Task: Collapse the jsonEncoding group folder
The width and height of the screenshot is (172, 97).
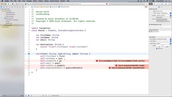Action: [x=2, y=11]
